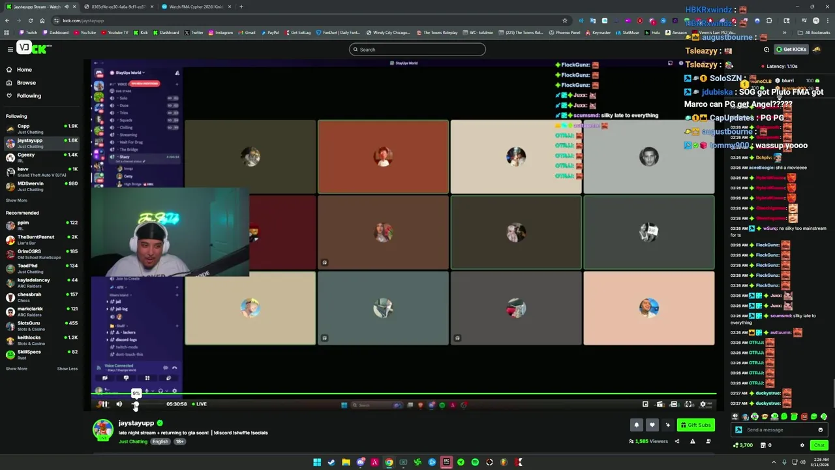Expand Recommended list with Show more
This screenshot has height=470, width=835.
coord(17,369)
